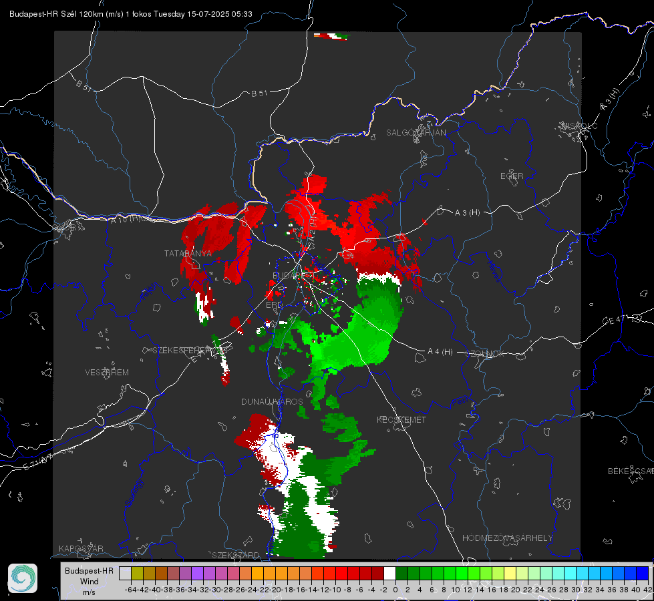The width and height of the screenshot is (654, 601).
Task: Pick the dark green swatch right of 0
Action: click(x=401, y=574)
